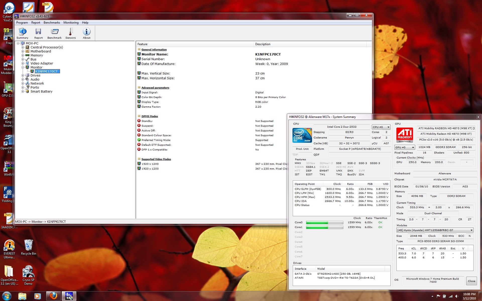Open Firefox from the taskbar

pyautogui.click(x=53, y=296)
